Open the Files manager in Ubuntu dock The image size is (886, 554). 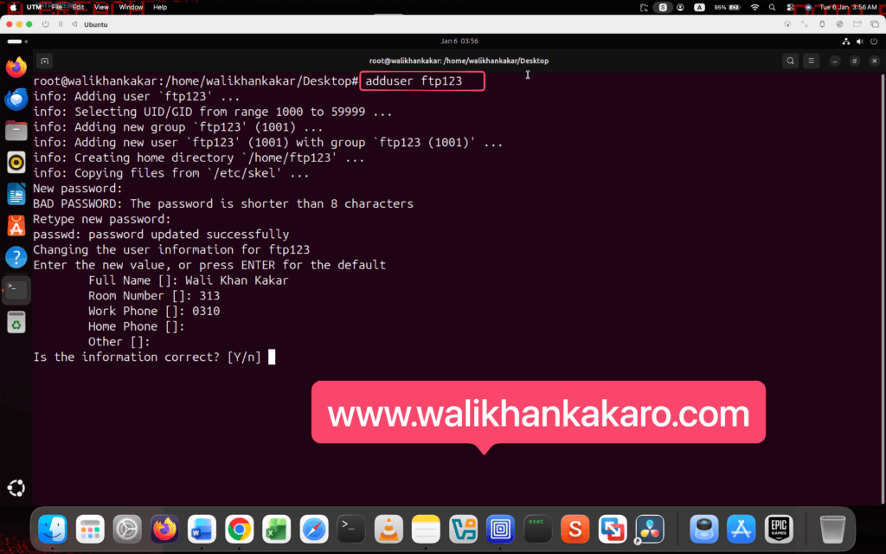16,131
